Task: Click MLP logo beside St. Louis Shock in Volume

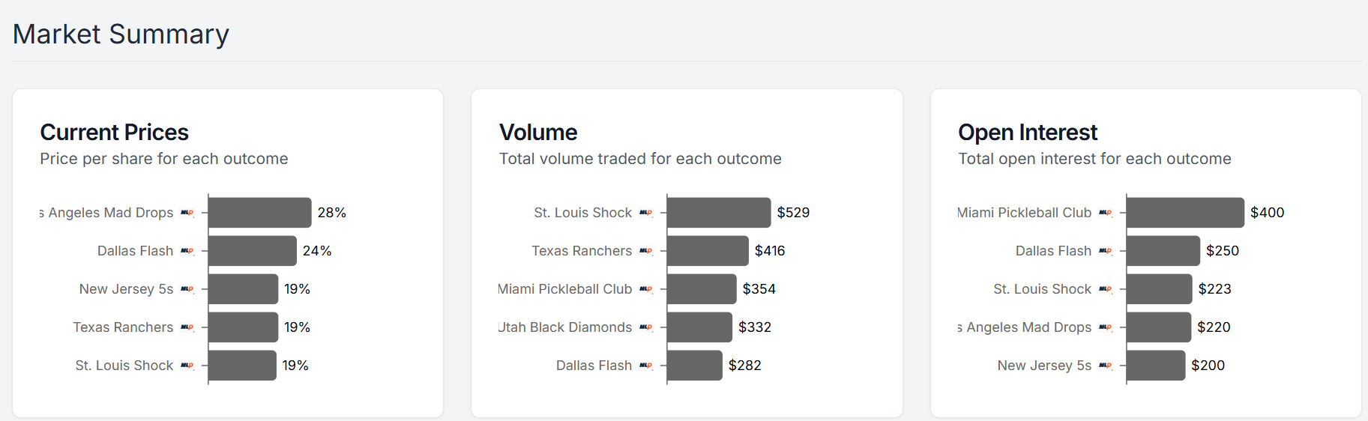Action: click(646, 213)
